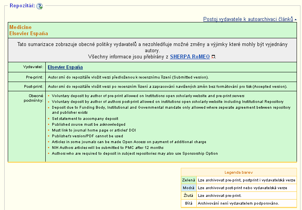Screen dimensions: 302x210
Task: Collapse Postoj vydavatele k autoarchivaci článků link
Action: (x=248, y=19)
